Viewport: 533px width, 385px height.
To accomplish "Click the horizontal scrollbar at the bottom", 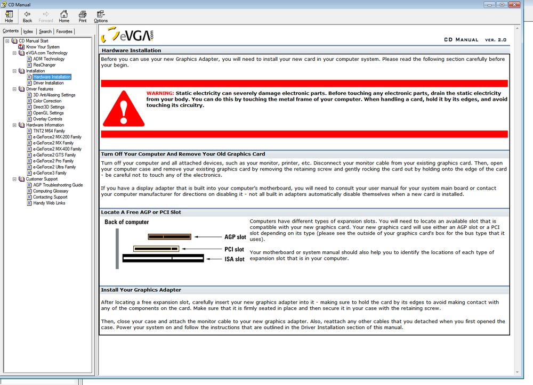I will (37, 381).
